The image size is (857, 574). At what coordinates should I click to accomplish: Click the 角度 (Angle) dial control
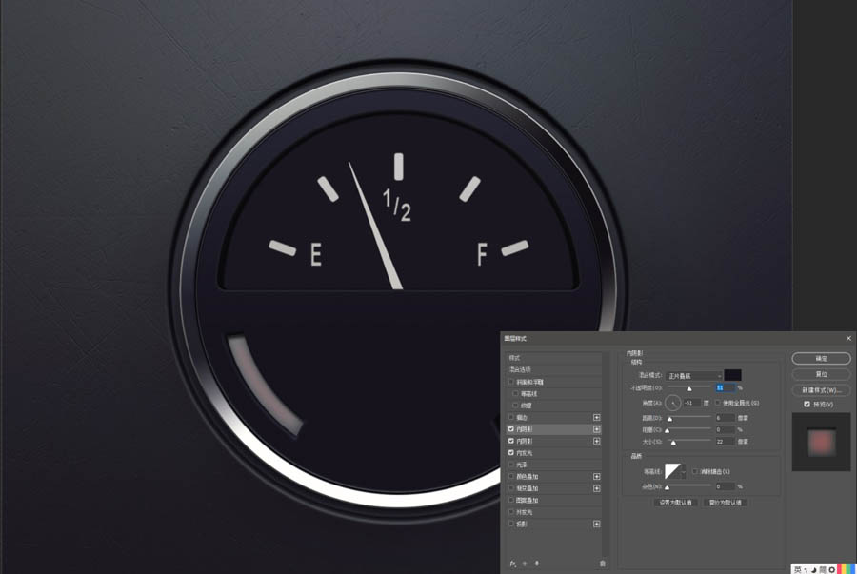click(x=673, y=403)
